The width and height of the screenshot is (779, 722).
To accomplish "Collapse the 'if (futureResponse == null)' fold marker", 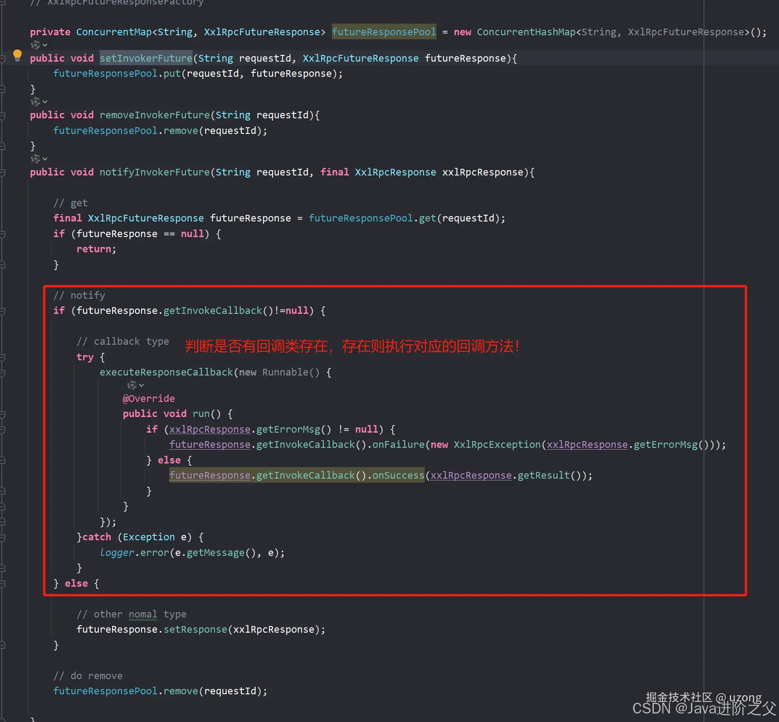I will [2, 234].
